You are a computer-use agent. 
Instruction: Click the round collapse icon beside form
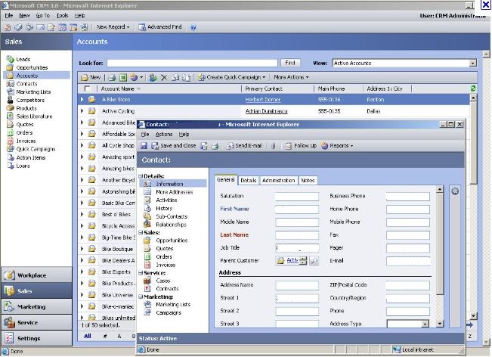(455, 191)
